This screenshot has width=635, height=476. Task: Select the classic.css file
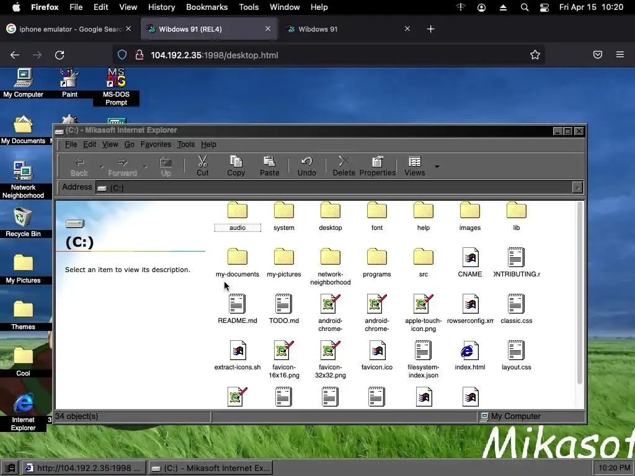[x=517, y=310]
